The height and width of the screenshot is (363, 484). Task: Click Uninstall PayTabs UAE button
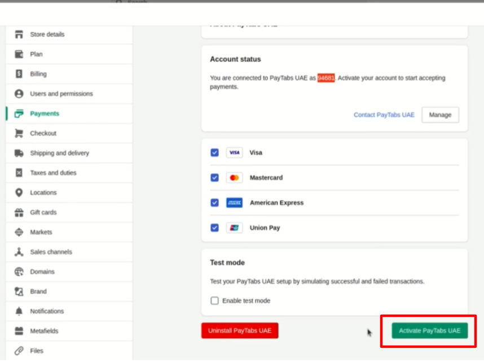pos(240,331)
